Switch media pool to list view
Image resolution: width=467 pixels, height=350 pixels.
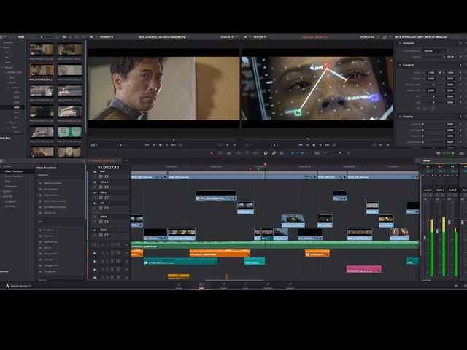70,37
